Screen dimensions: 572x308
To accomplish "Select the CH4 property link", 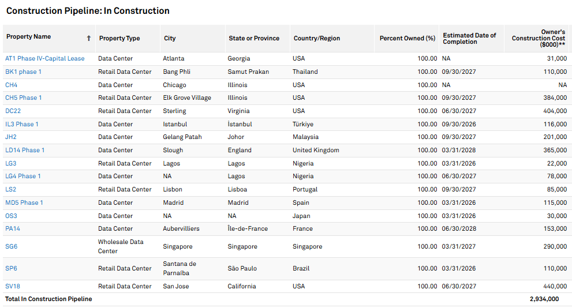I will tap(12, 85).
